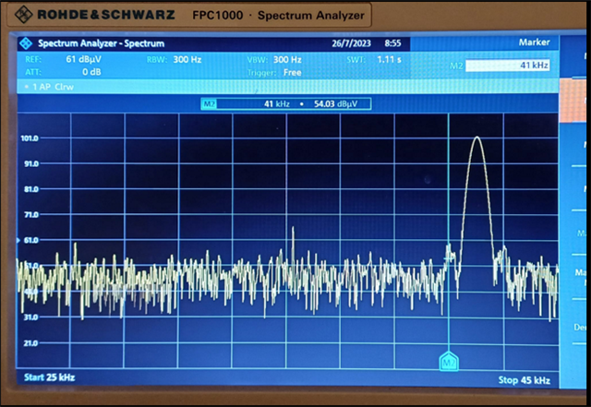Open the Marker menu header
591x407 pixels.
pos(534,42)
